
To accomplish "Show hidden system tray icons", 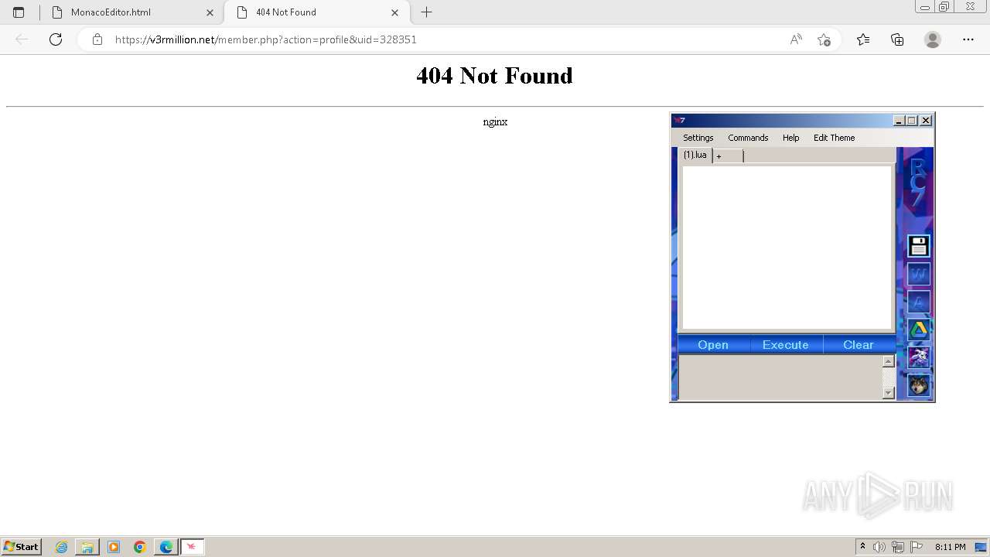I will [x=862, y=547].
